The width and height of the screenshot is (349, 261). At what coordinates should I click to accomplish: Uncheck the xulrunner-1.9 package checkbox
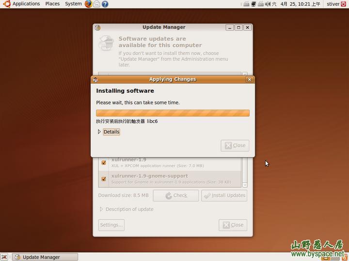[104, 162]
